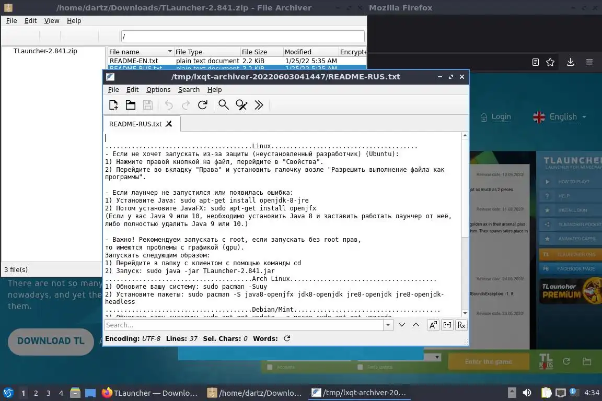
Task: Switch to the text editor taskbar window
Action: [359, 393]
